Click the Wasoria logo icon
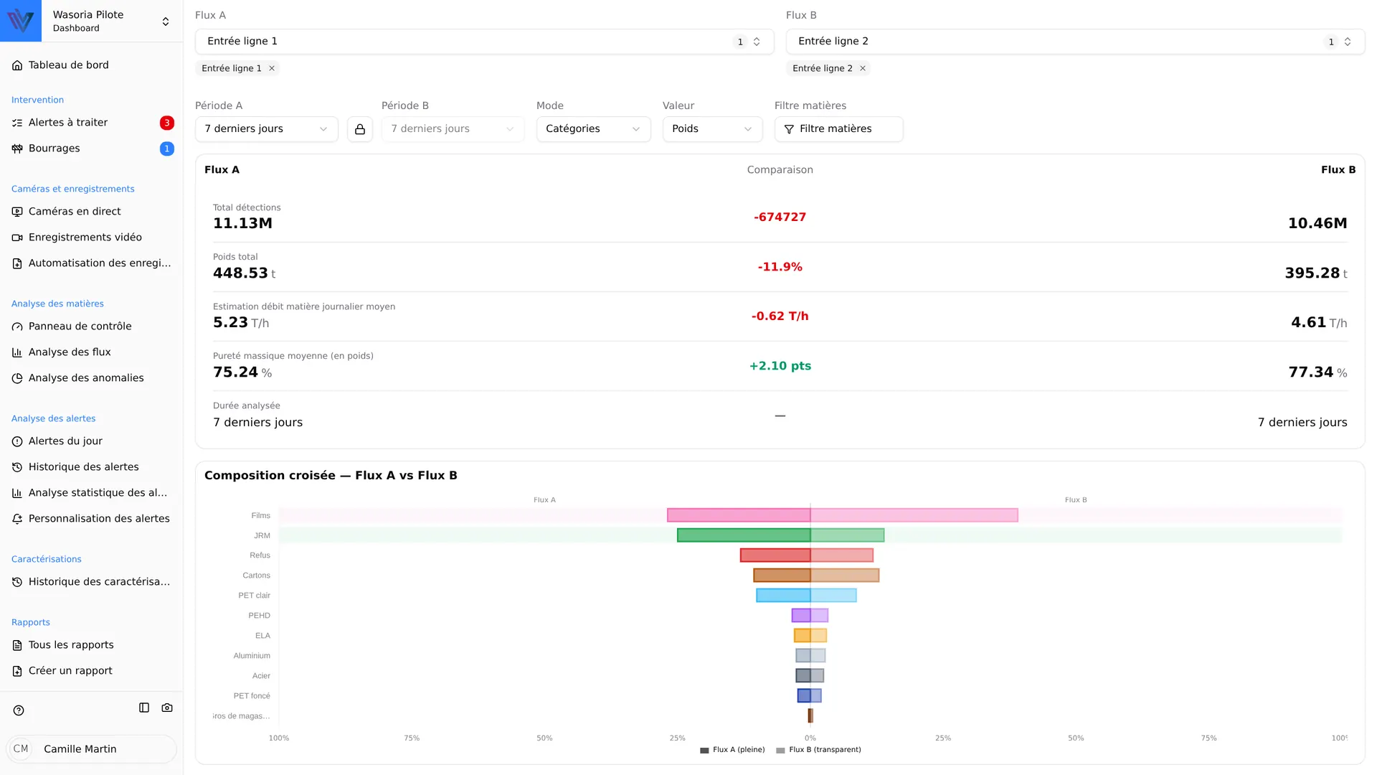The height and width of the screenshot is (775, 1377). click(21, 21)
